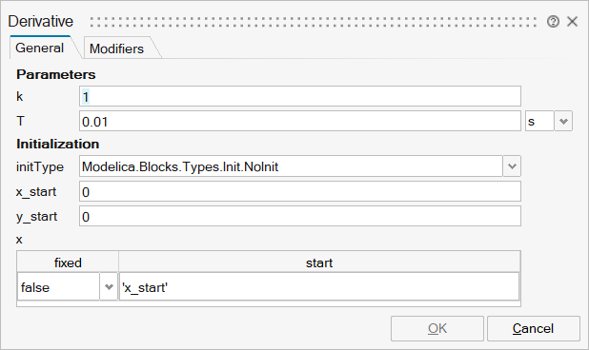Grab the dotted title bar drag handle
Viewport: 589px width, 350px height.
tap(314, 22)
